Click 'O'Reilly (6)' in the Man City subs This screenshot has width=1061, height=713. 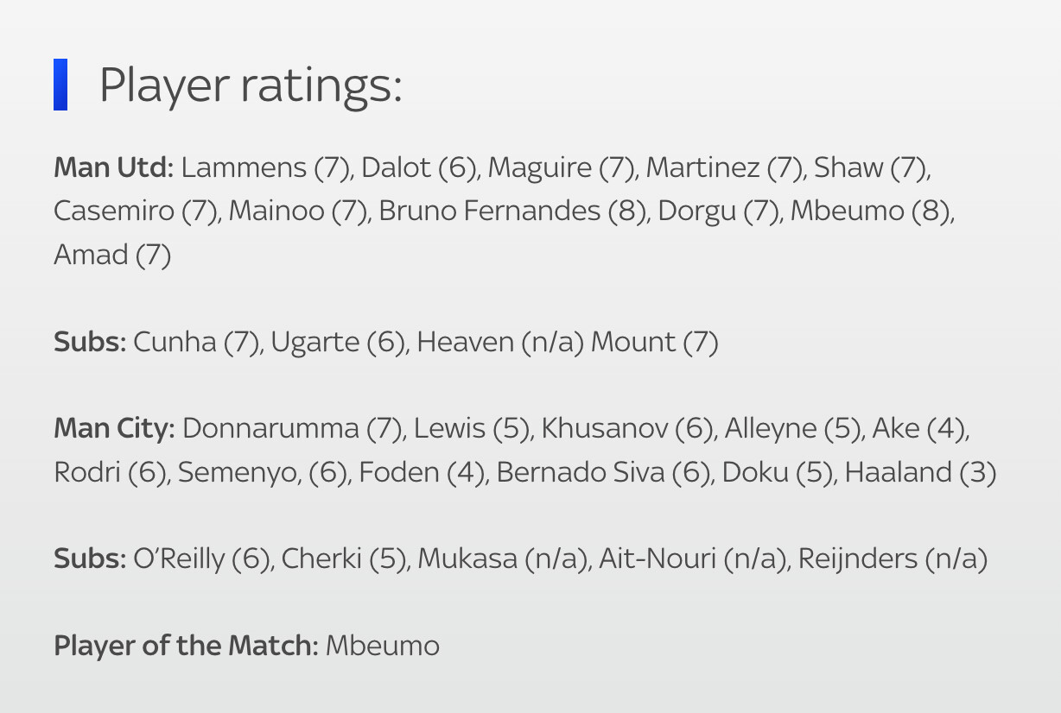(x=202, y=558)
